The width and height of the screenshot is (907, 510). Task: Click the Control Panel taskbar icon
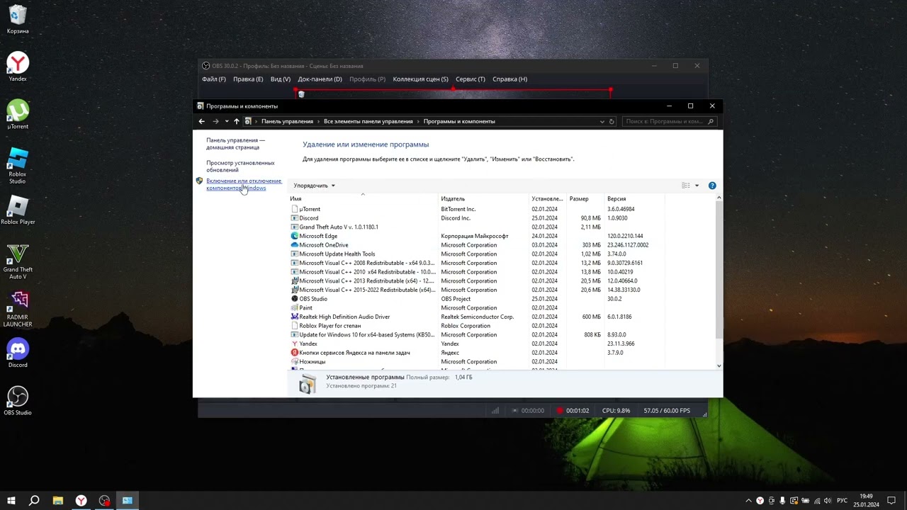[x=128, y=501]
